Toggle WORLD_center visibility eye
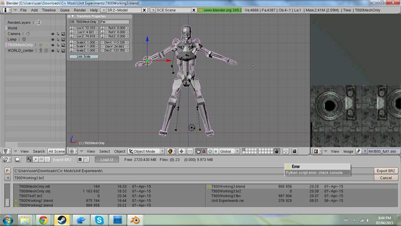 52,51
